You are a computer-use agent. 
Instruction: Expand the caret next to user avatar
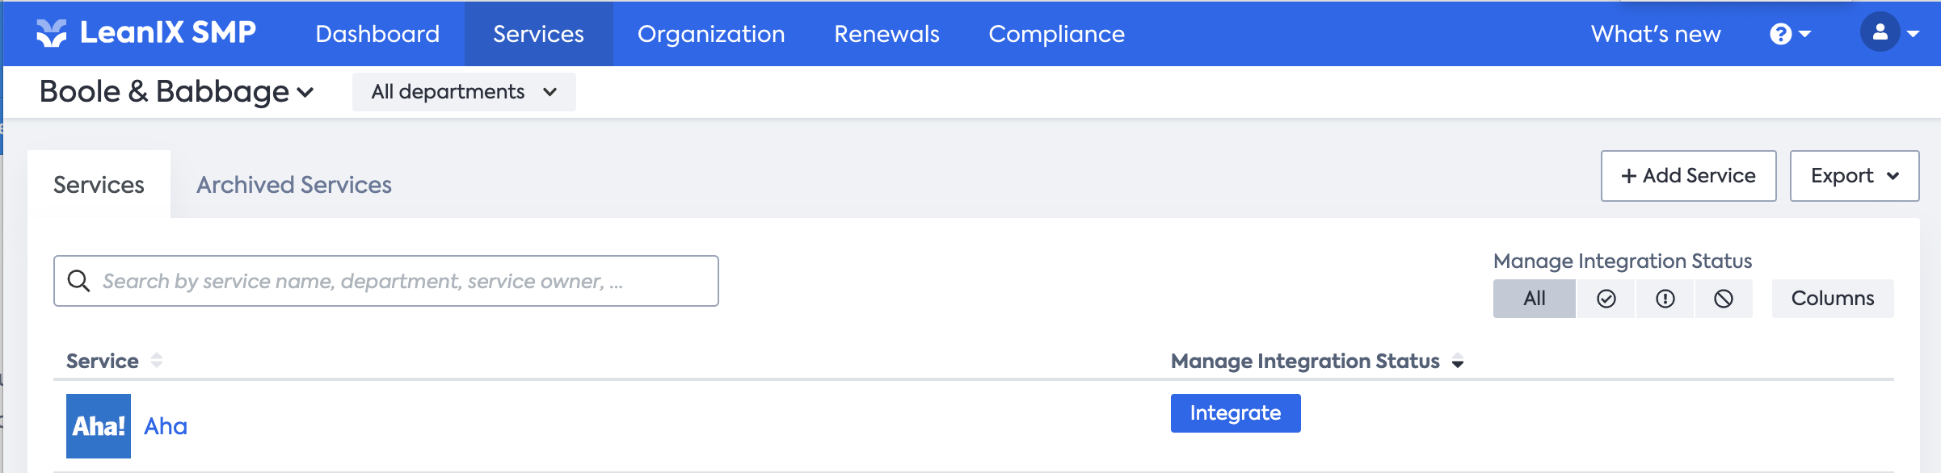[x=1913, y=34]
